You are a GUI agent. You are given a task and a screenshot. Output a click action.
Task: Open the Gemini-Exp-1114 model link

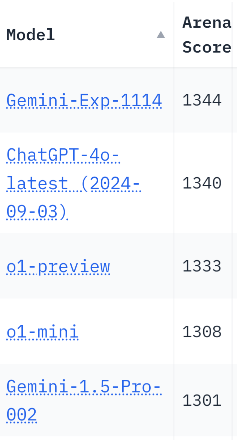tap(84, 100)
